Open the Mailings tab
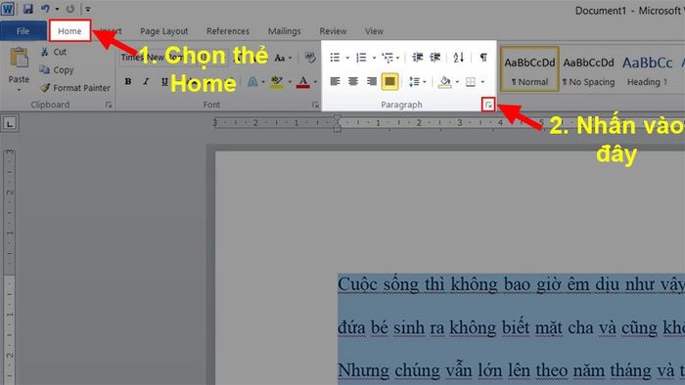Viewport: 685px width, 385px height. (285, 31)
